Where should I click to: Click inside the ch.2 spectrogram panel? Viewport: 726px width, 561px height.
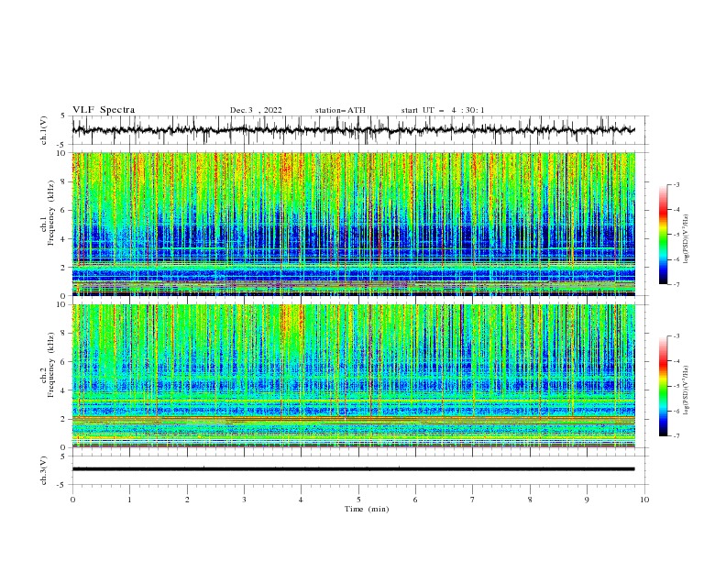coord(353,376)
